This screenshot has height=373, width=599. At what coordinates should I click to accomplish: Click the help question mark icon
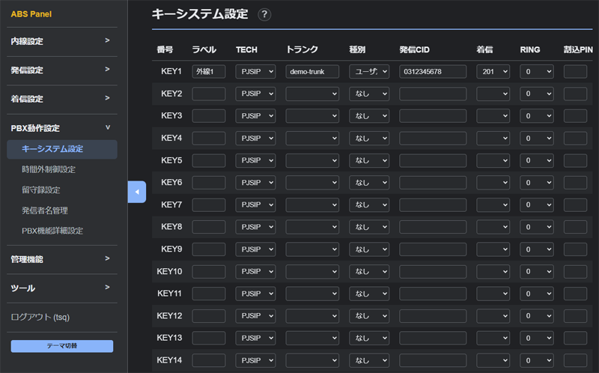pos(264,14)
